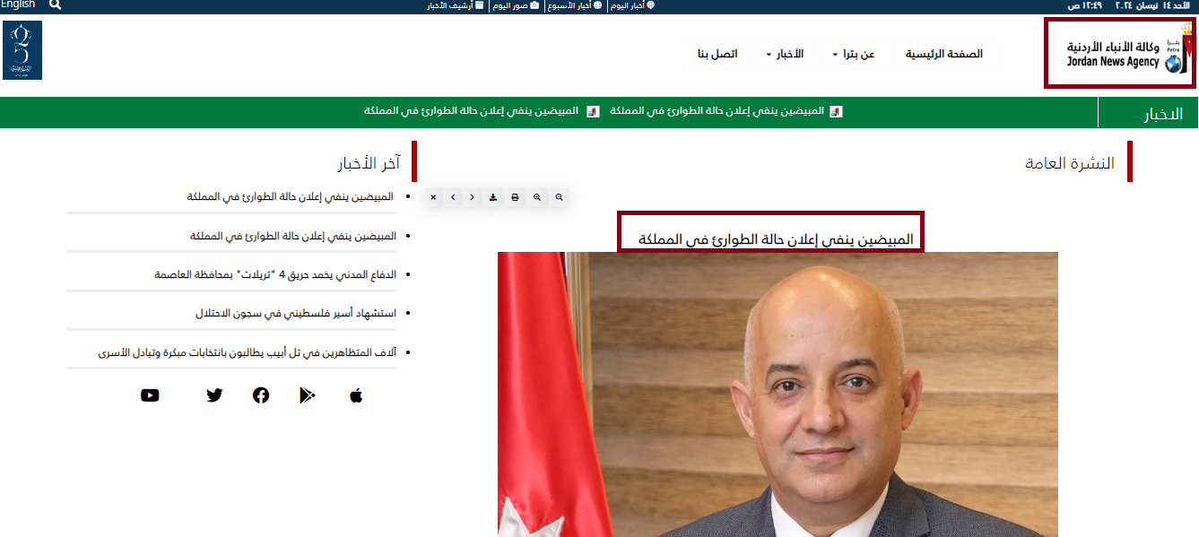
Task: Open the أخبار الأسبوع link
Action: [574, 5]
